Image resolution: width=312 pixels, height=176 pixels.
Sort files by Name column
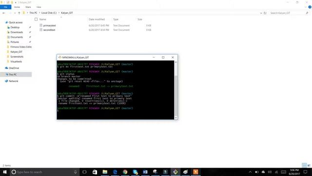pyautogui.click(x=43, y=20)
